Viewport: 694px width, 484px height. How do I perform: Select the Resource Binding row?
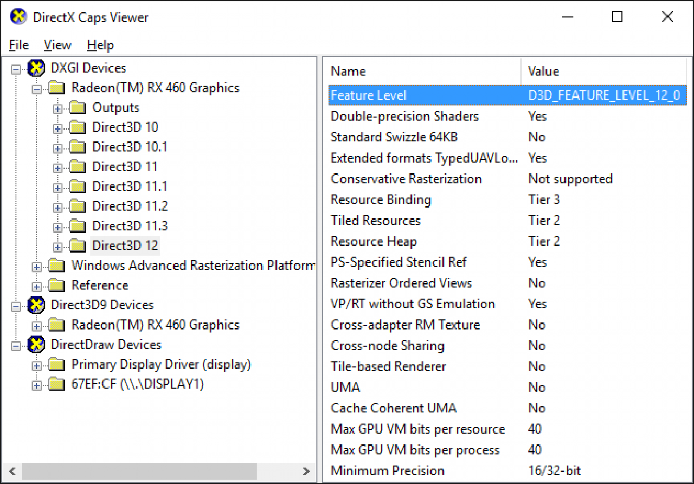coord(508,199)
